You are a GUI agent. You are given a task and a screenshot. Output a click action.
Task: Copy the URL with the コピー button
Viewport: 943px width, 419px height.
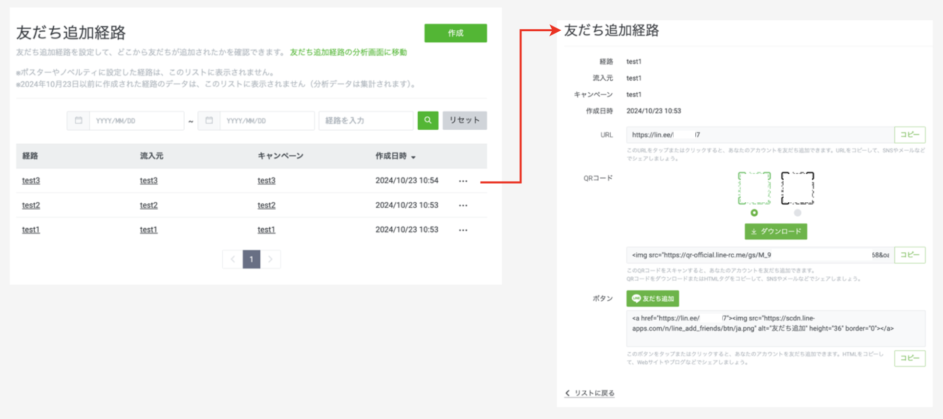909,135
